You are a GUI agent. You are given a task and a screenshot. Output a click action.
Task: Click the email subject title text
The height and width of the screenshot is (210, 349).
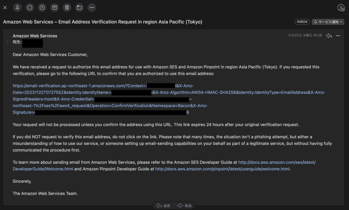pos(103,22)
